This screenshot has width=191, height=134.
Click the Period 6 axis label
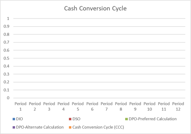[x=92, y=106]
